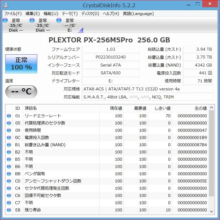Click the -- °C temperature display button
The image size is (220, 220).
point(21,92)
